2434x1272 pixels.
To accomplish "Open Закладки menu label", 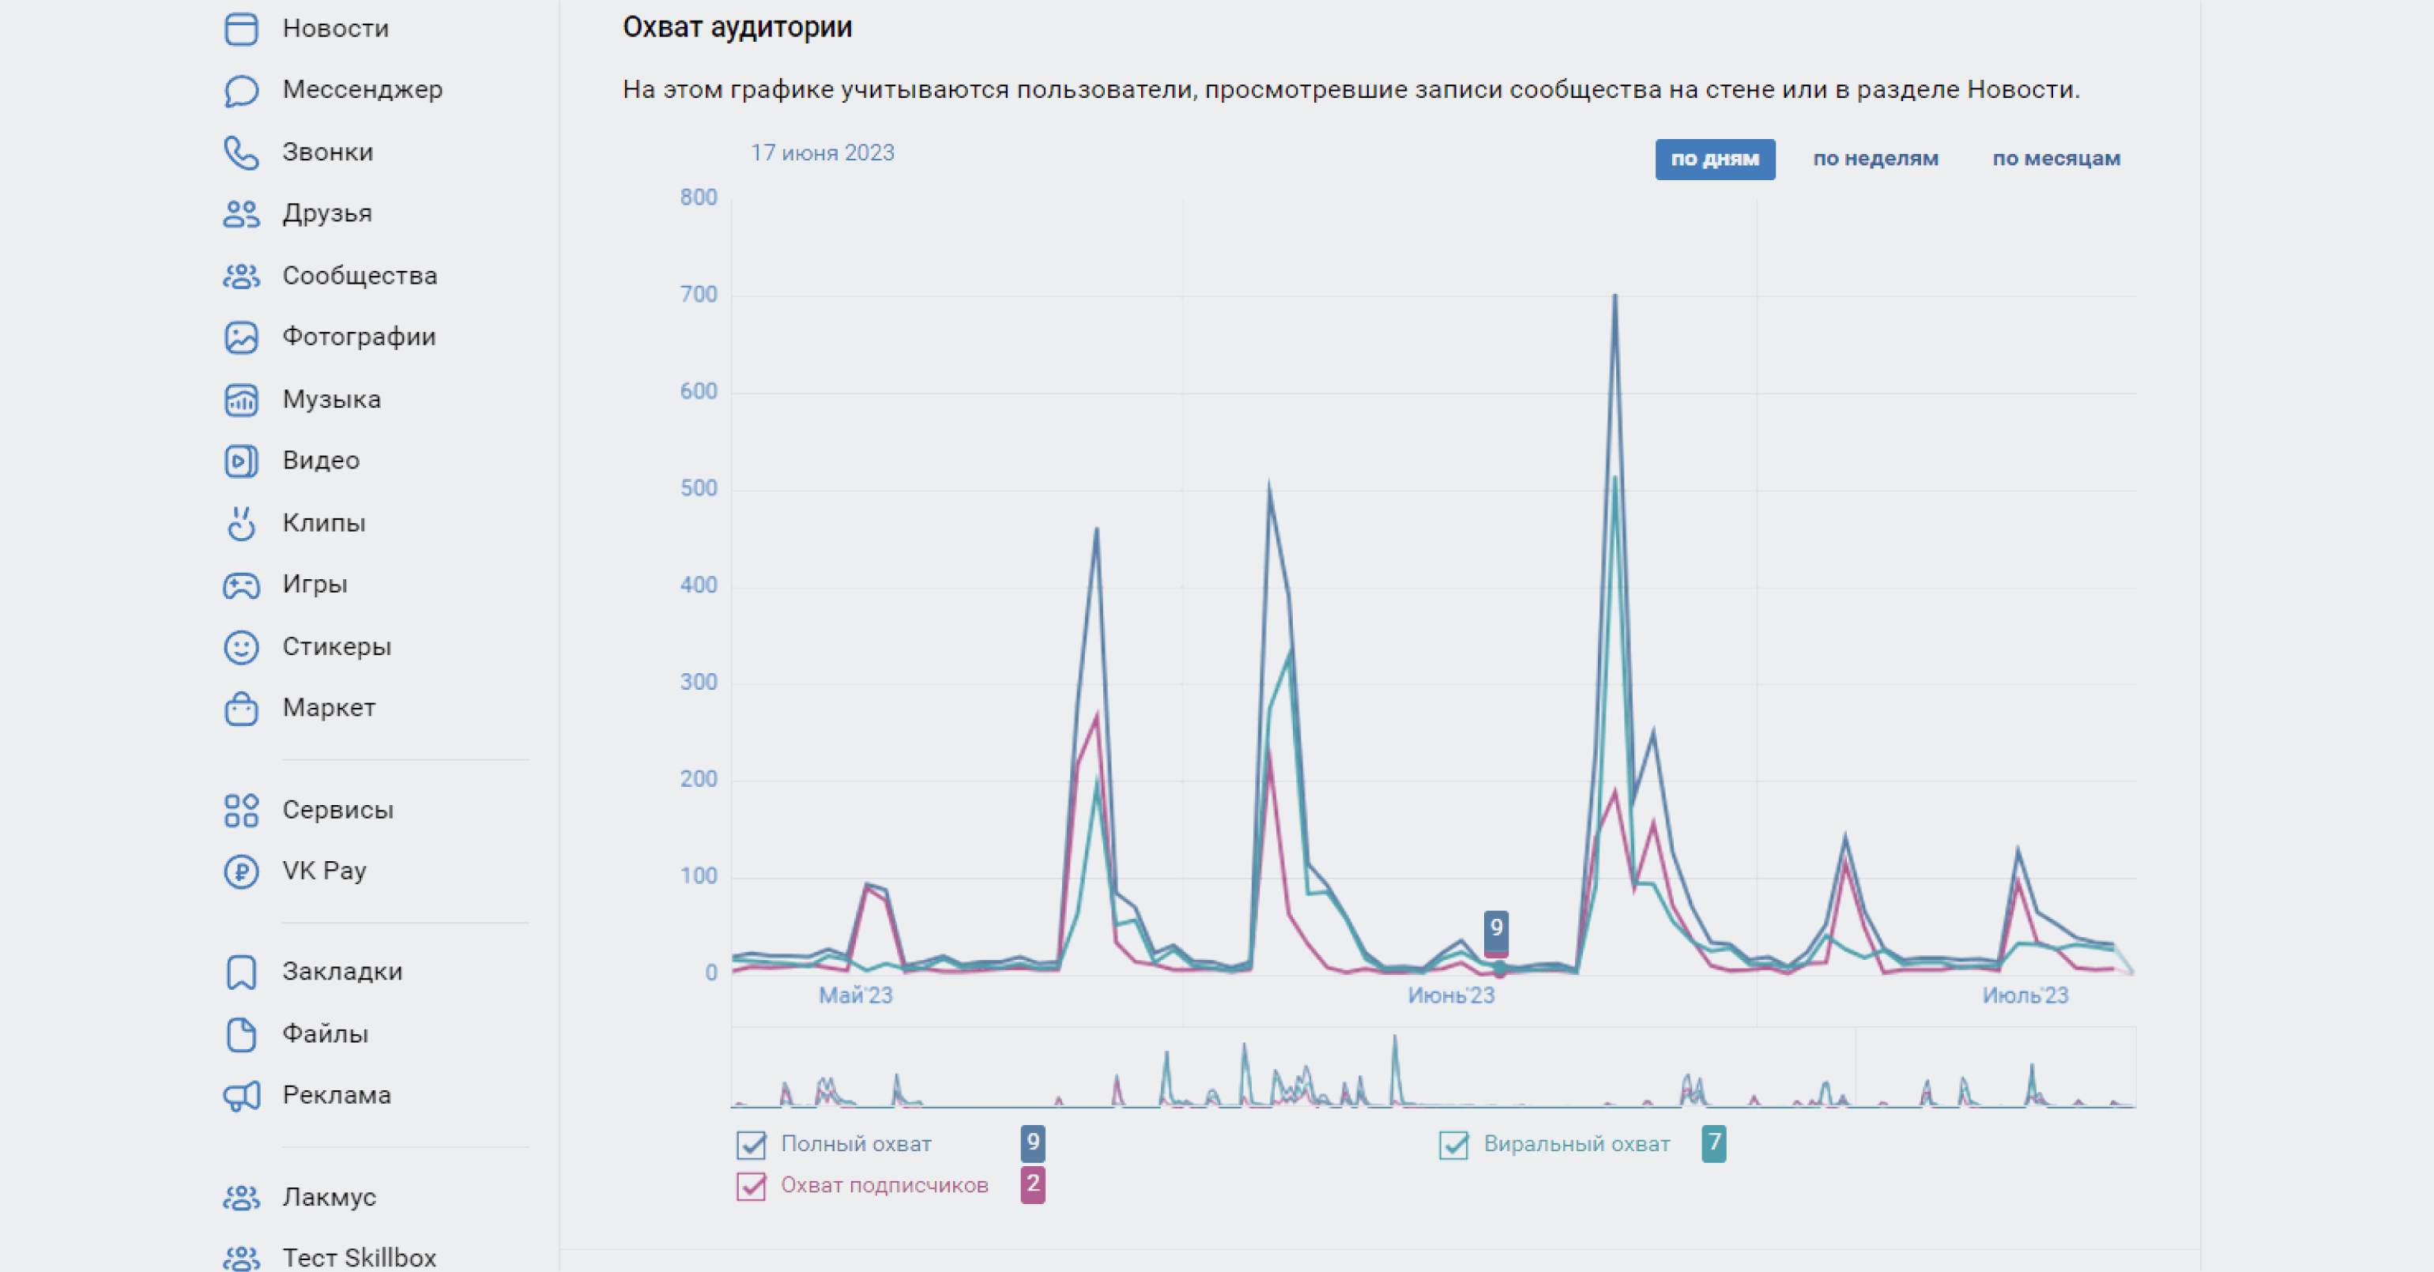I will 342,972.
